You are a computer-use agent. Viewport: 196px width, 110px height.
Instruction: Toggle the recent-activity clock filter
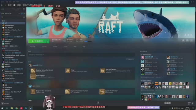pyautogui.click(x=22, y=13)
